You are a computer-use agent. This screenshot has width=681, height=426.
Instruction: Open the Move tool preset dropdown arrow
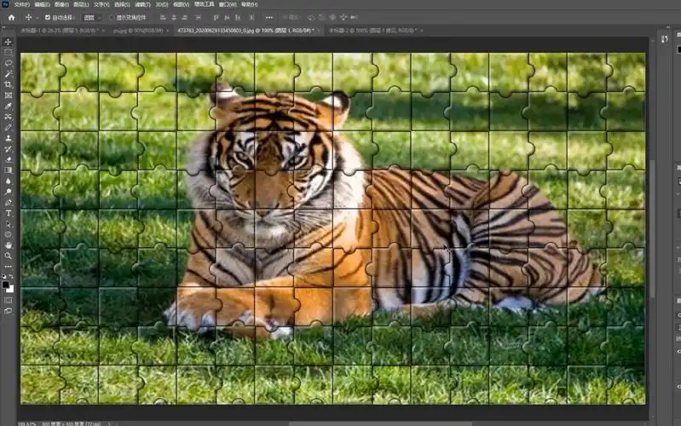pyautogui.click(x=38, y=17)
